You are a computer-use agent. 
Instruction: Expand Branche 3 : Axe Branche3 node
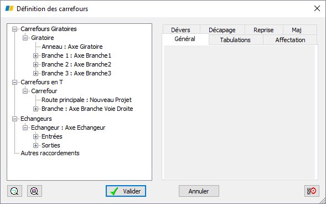click(35, 73)
